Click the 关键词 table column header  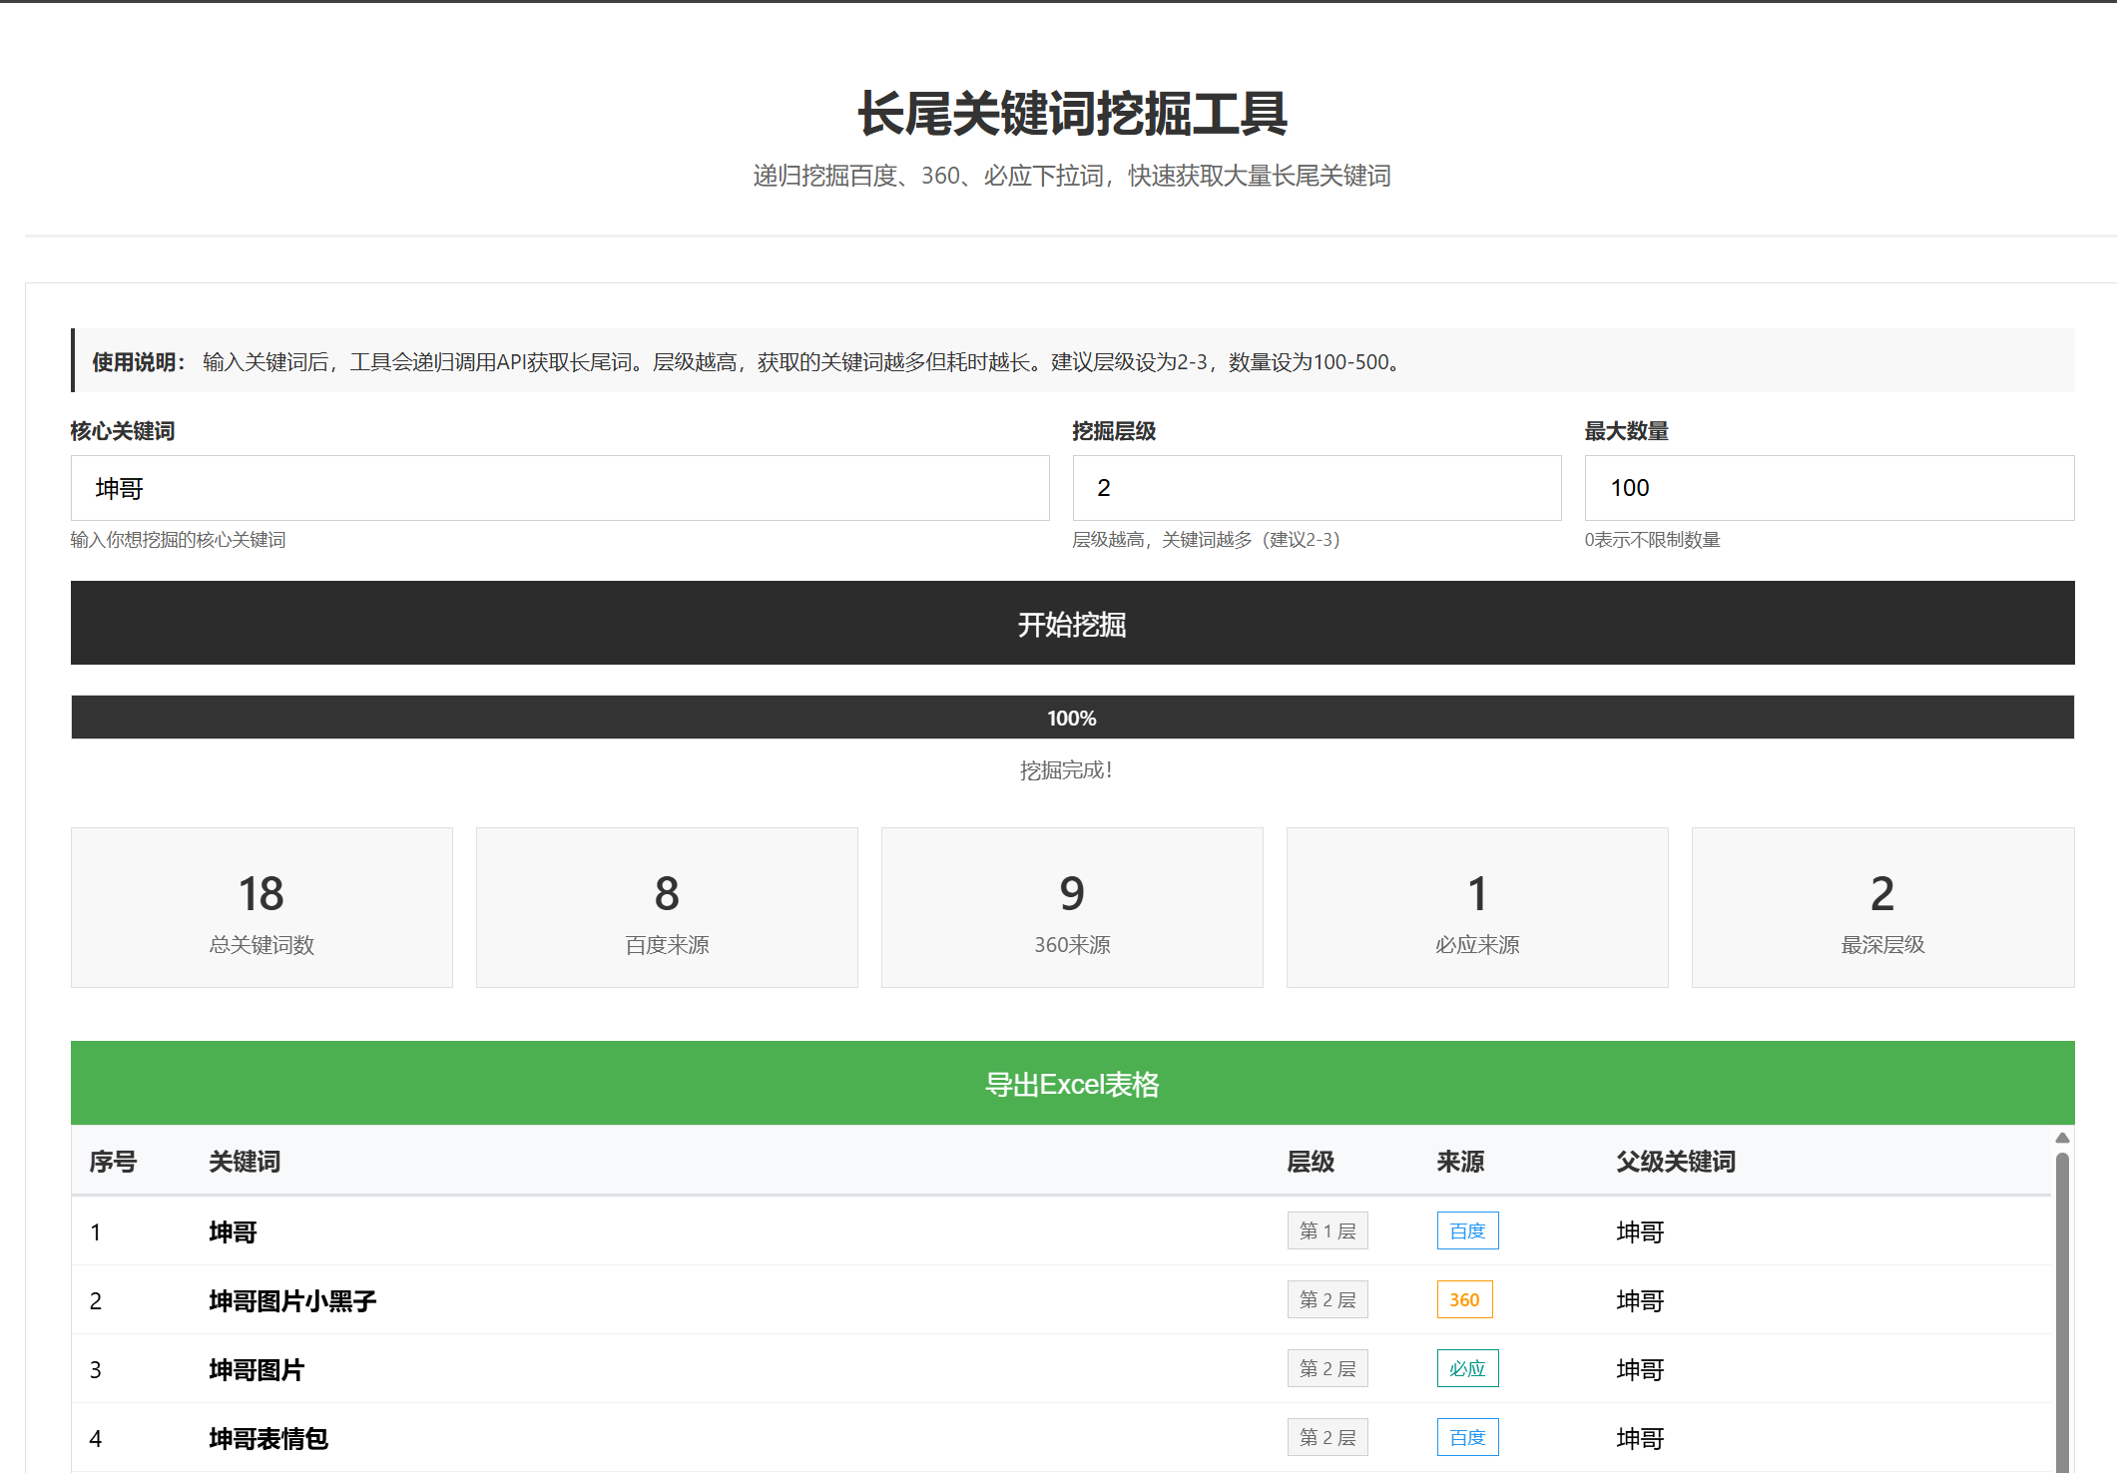point(244,1162)
